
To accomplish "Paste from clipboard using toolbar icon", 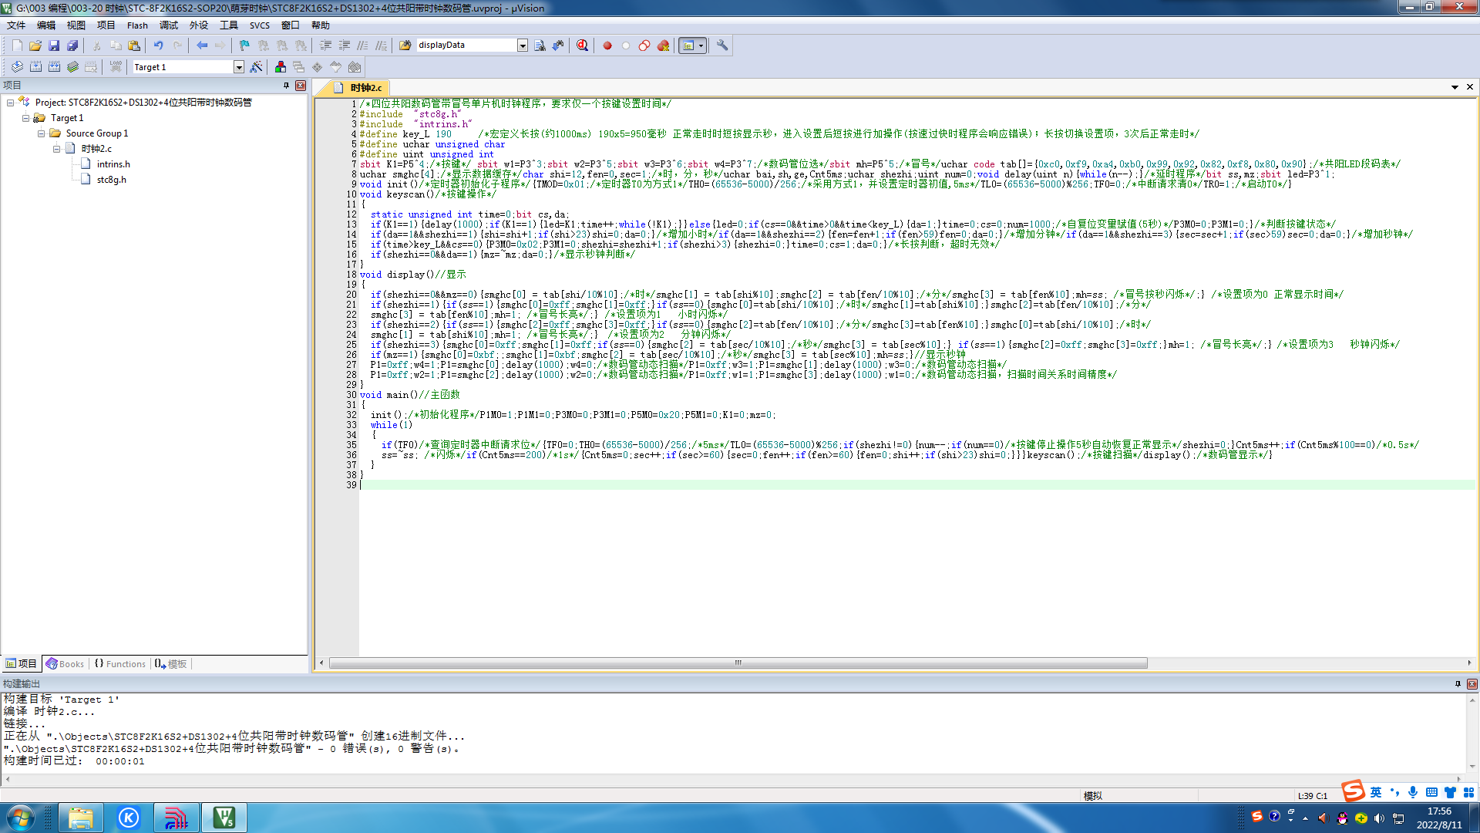I will [134, 46].
